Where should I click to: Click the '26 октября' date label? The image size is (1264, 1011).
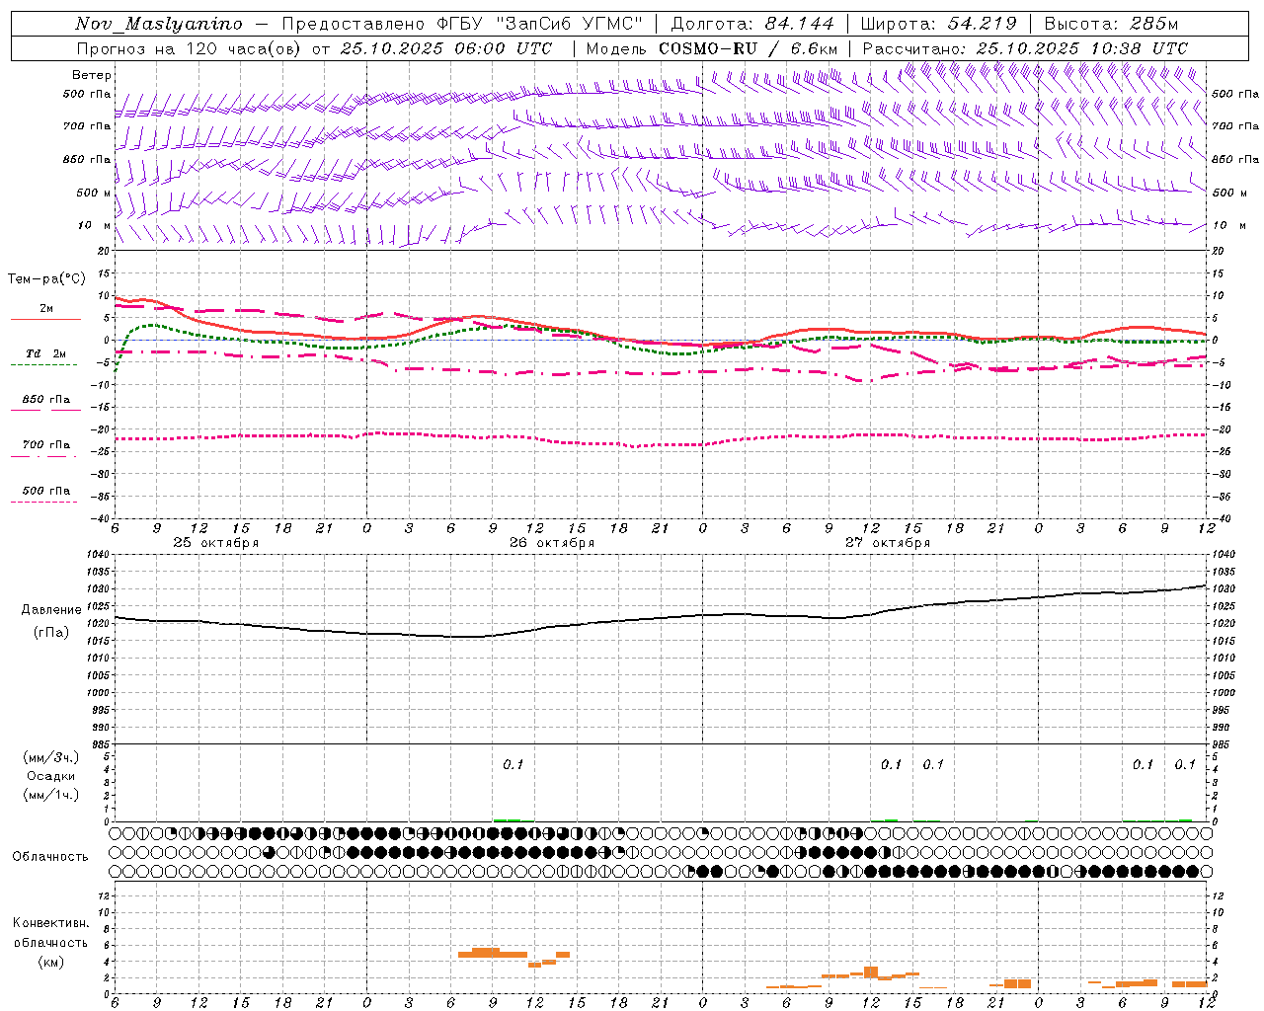tap(552, 543)
